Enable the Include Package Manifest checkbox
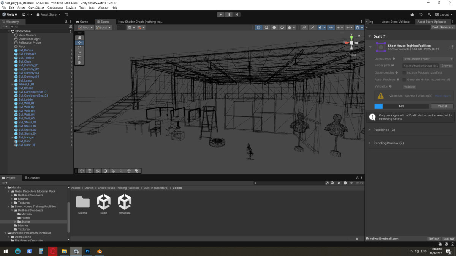 404,72
